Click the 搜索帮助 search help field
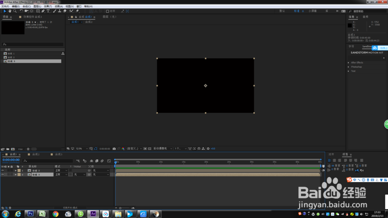The width and height of the screenshot is (388, 218). (367, 11)
